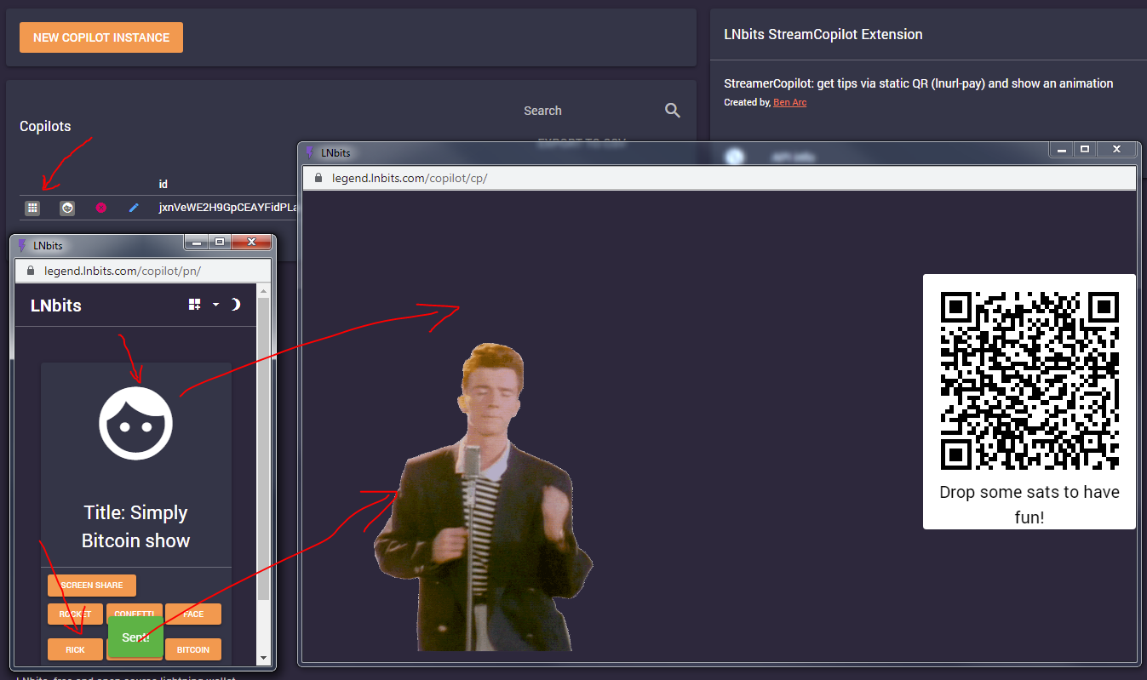Click 'Title: Simply Bitcoin show' text
Image resolution: width=1147 pixels, height=680 pixels.
click(136, 526)
